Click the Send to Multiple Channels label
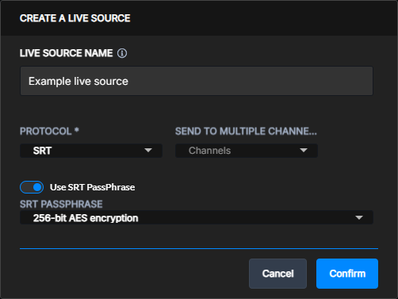The height and width of the screenshot is (299, 398). (x=246, y=131)
